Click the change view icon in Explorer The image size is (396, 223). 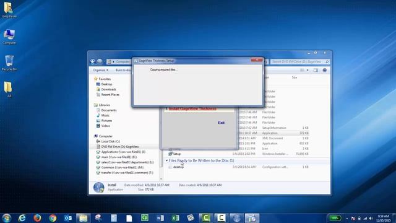tap(302, 70)
